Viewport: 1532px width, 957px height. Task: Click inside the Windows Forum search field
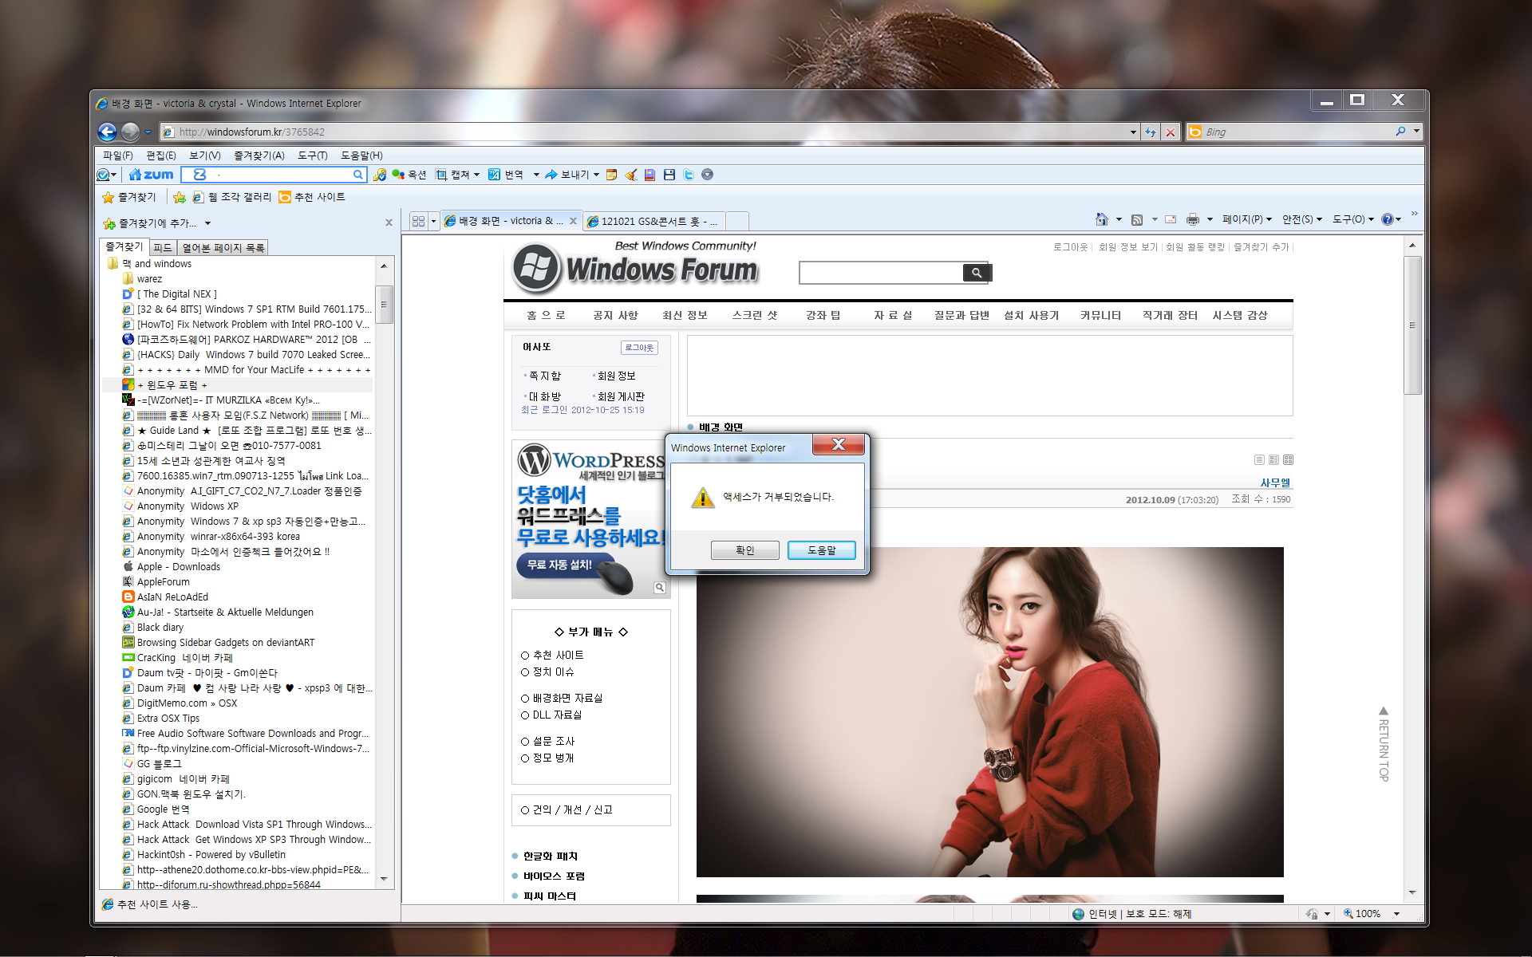(881, 273)
